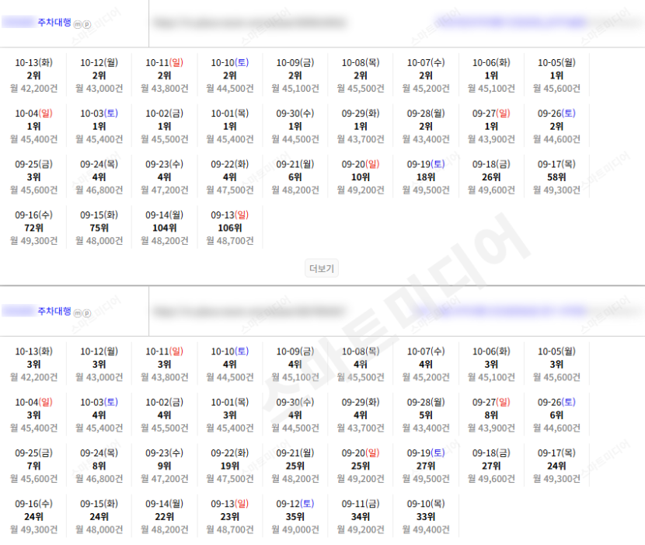Viewport: 645px width, 545px height.
Task: Open the upper 주차대행 keyword link
Action: [54, 22]
